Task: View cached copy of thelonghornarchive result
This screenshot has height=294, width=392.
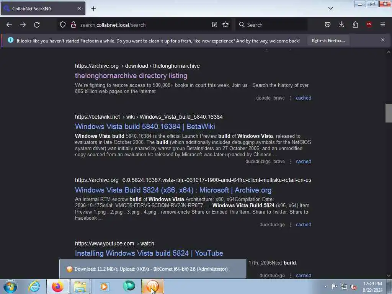Action: point(304,98)
